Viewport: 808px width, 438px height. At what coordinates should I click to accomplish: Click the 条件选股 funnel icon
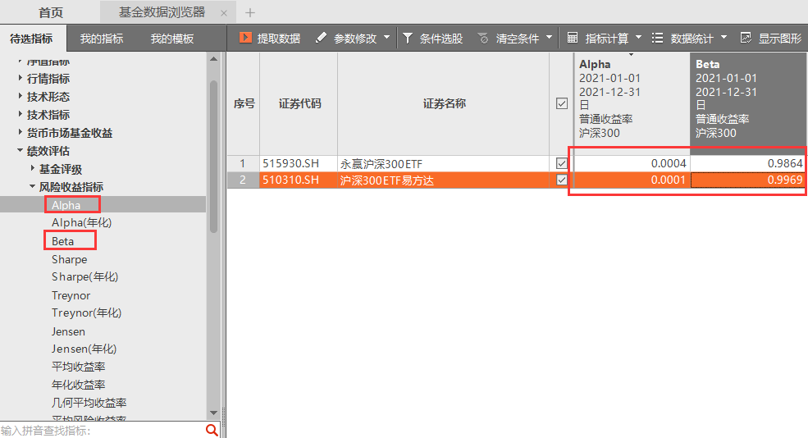[408, 38]
